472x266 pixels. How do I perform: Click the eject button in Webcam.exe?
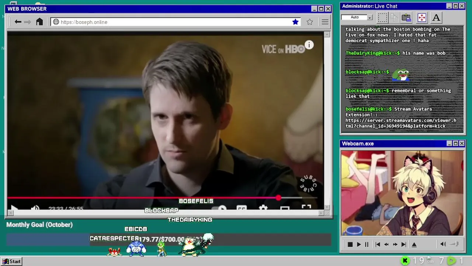click(x=414, y=244)
